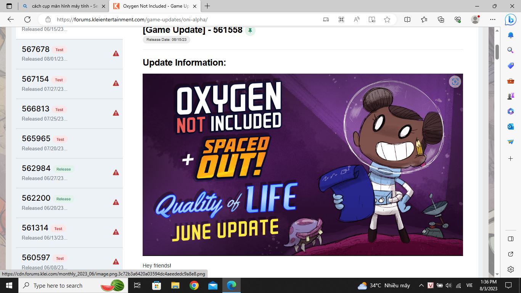
Task: Open Collections from the toolbar
Action: (441, 19)
